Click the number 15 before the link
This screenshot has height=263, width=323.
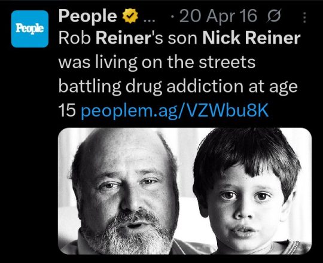click(x=67, y=110)
